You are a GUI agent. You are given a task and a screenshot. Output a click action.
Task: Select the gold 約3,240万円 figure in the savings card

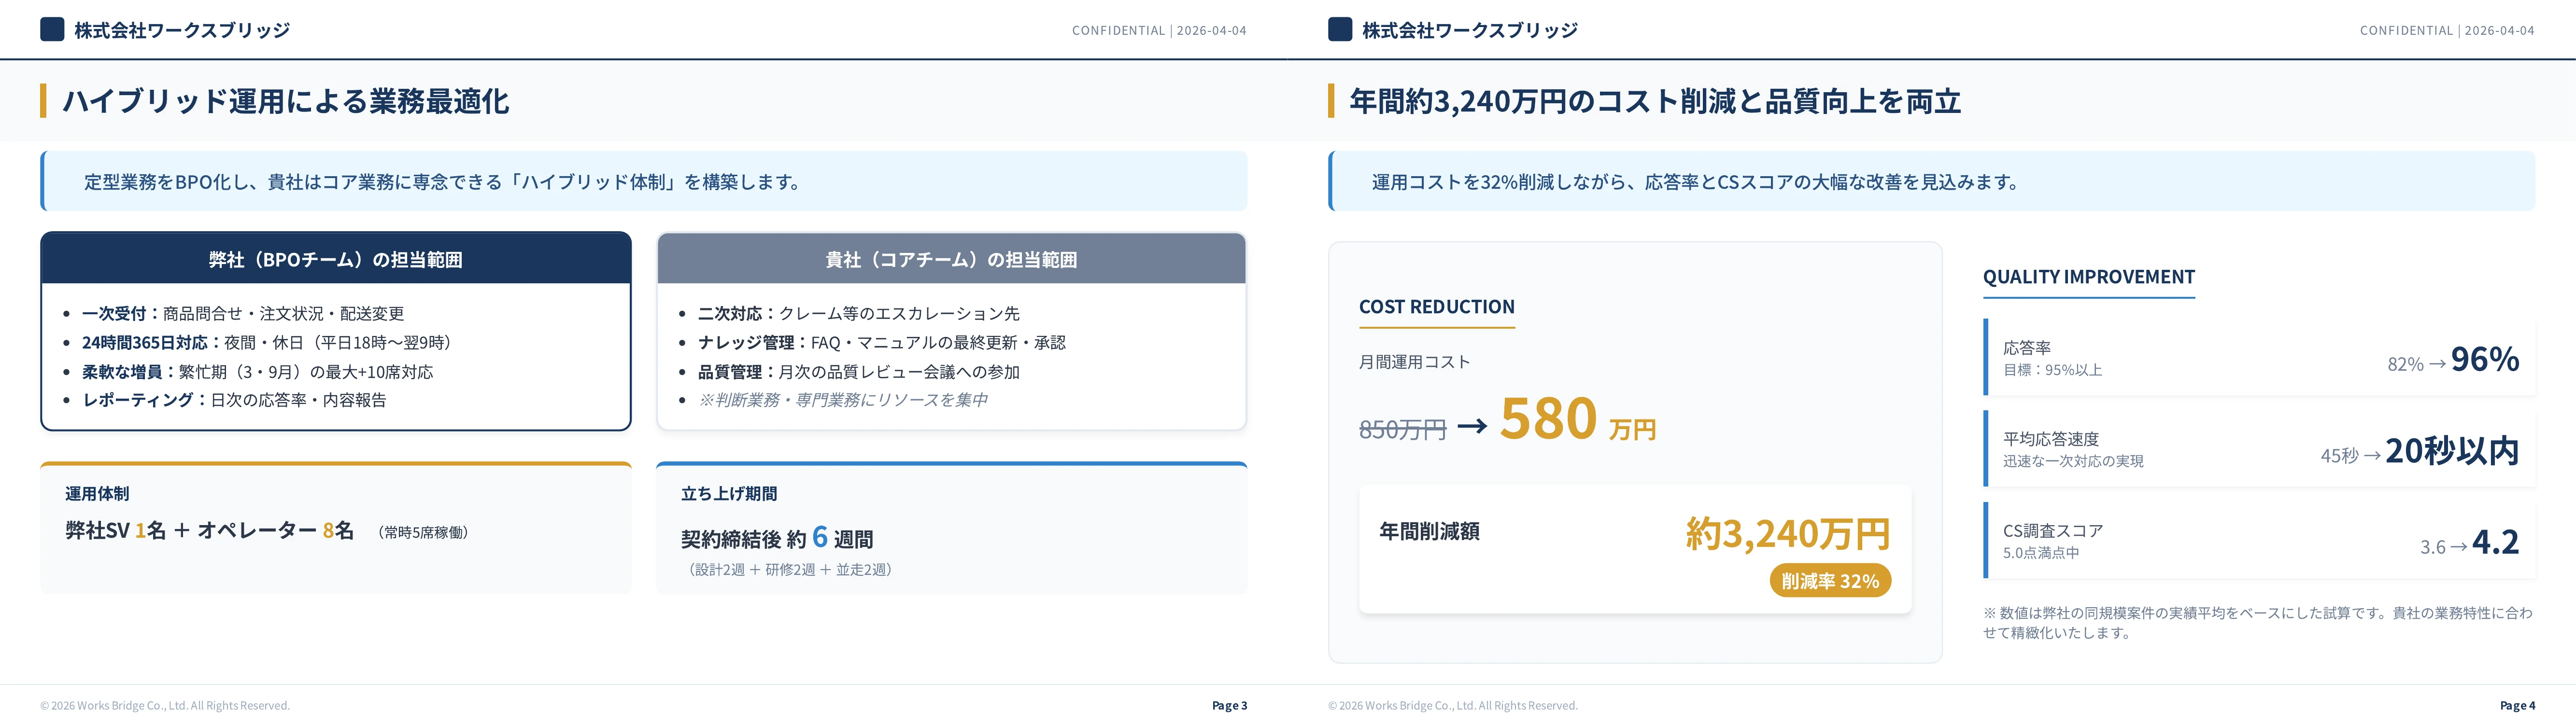click(x=1788, y=534)
